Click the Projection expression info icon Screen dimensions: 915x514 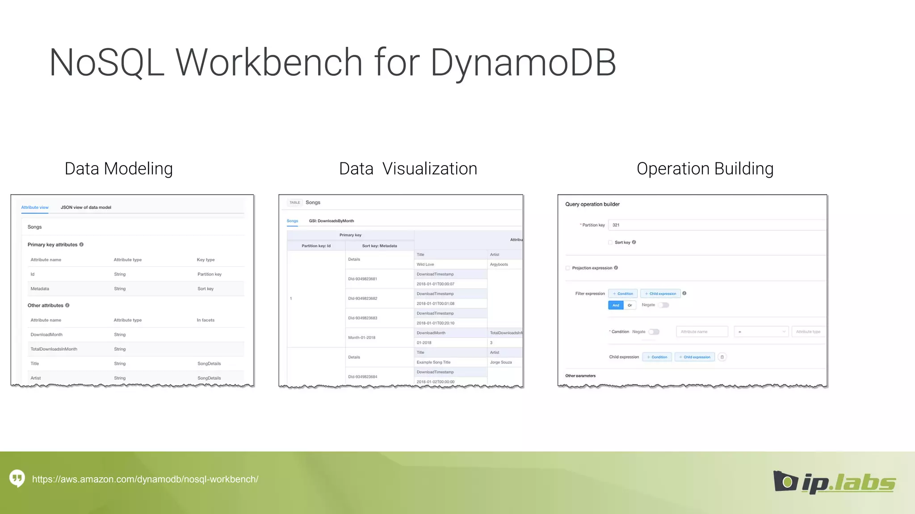tap(616, 268)
